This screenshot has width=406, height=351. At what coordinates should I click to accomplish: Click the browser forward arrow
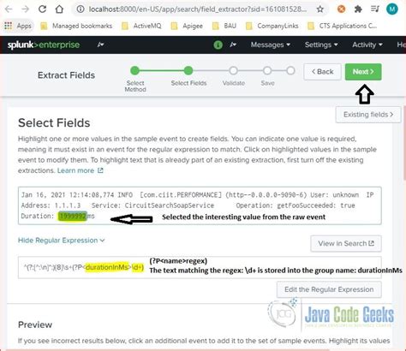(x=26, y=9)
